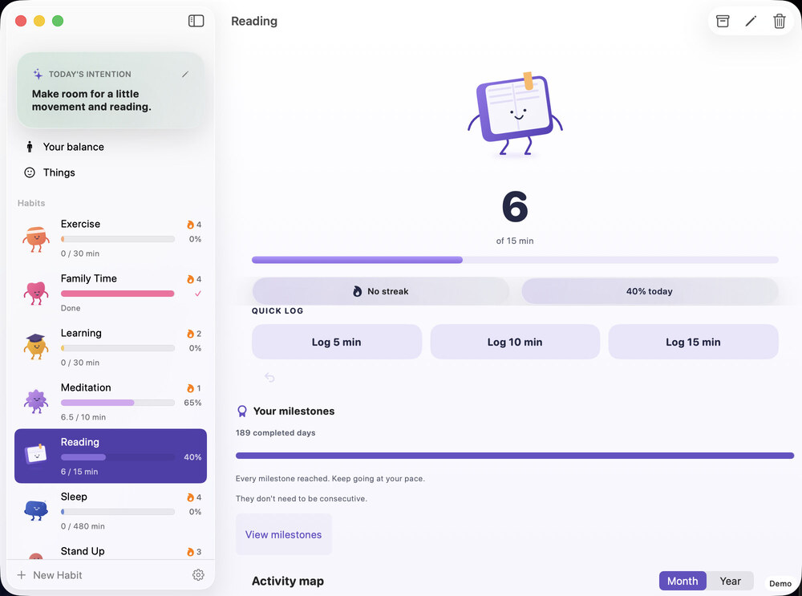Click the Reading page title
This screenshot has width=802, height=596.
pos(254,21)
